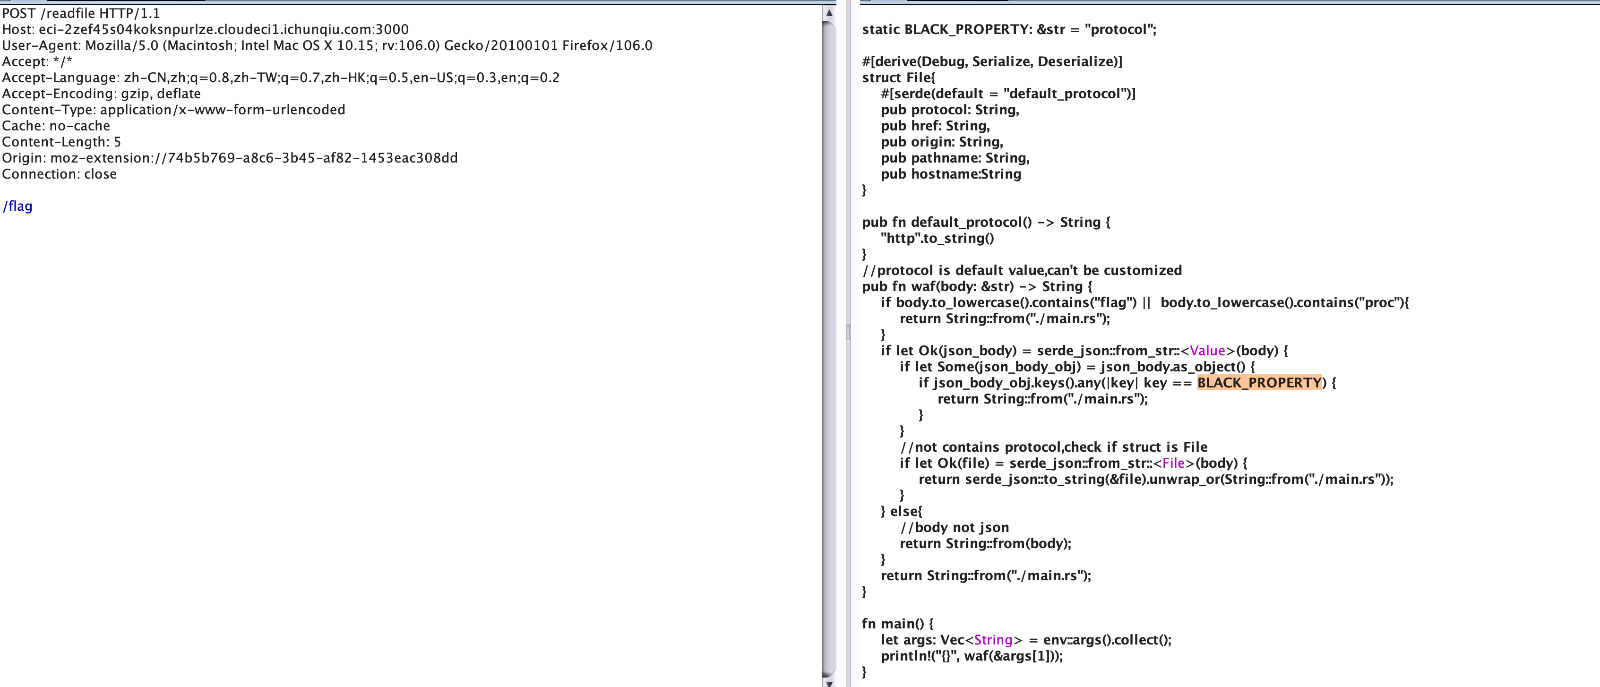Click the blue /flag request body text
The image size is (1600, 687).
(x=17, y=206)
